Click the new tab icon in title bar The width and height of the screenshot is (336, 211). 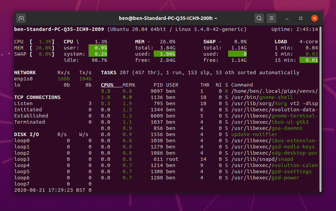21,18
